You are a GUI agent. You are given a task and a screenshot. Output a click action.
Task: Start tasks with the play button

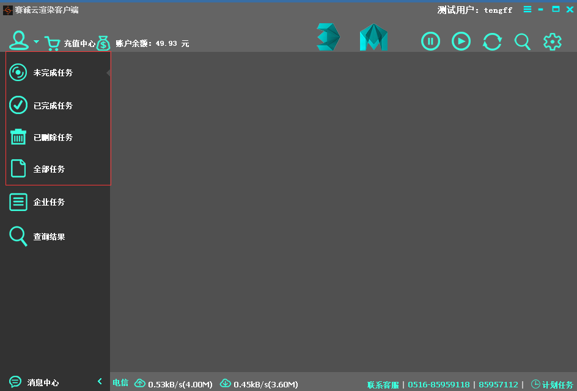[461, 41]
